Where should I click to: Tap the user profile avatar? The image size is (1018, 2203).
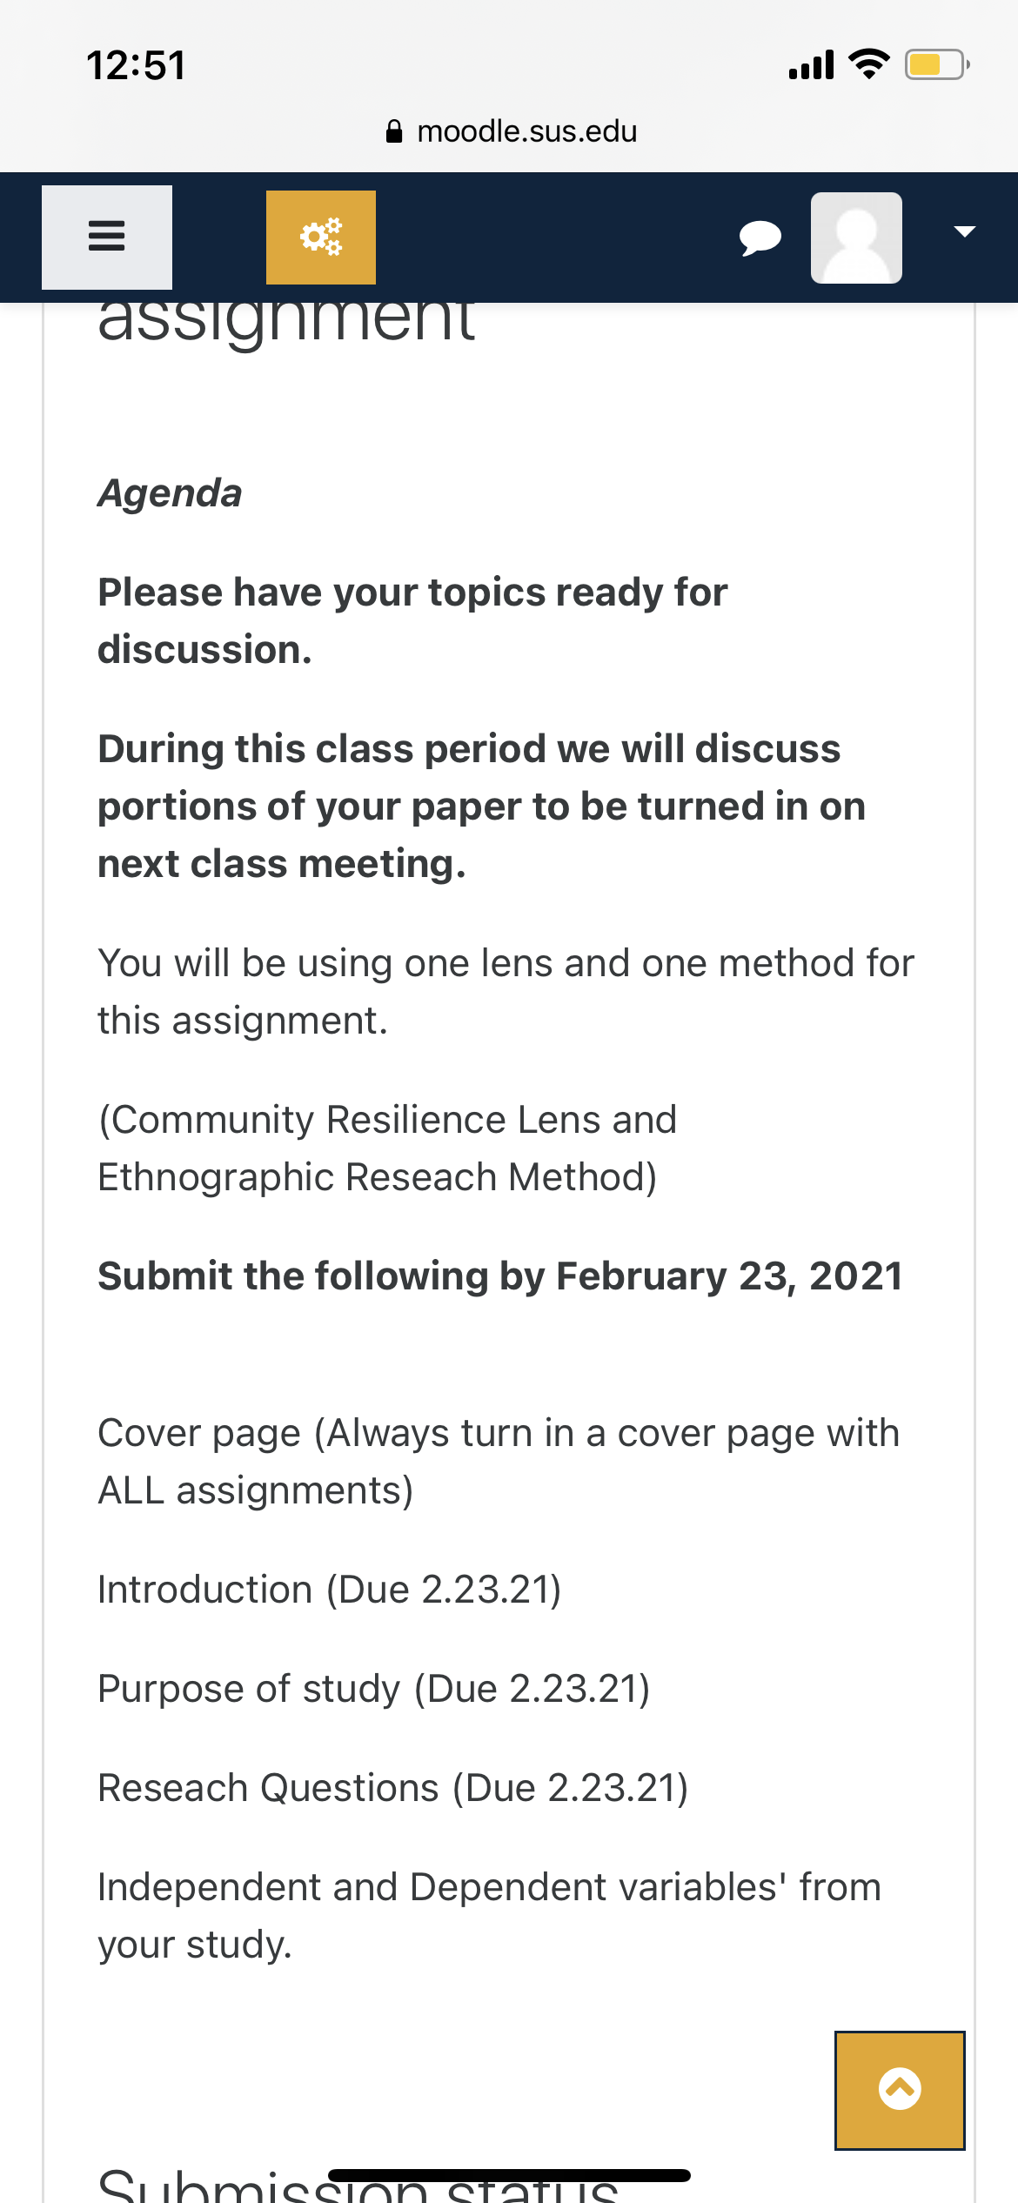856,237
